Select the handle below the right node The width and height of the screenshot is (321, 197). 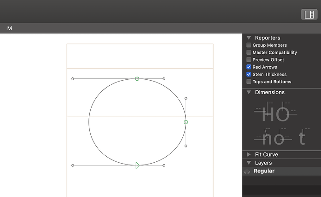point(186,146)
